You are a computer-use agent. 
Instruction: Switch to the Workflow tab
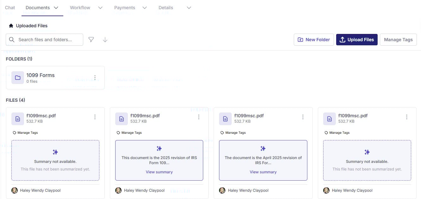[x=80, y=8]
